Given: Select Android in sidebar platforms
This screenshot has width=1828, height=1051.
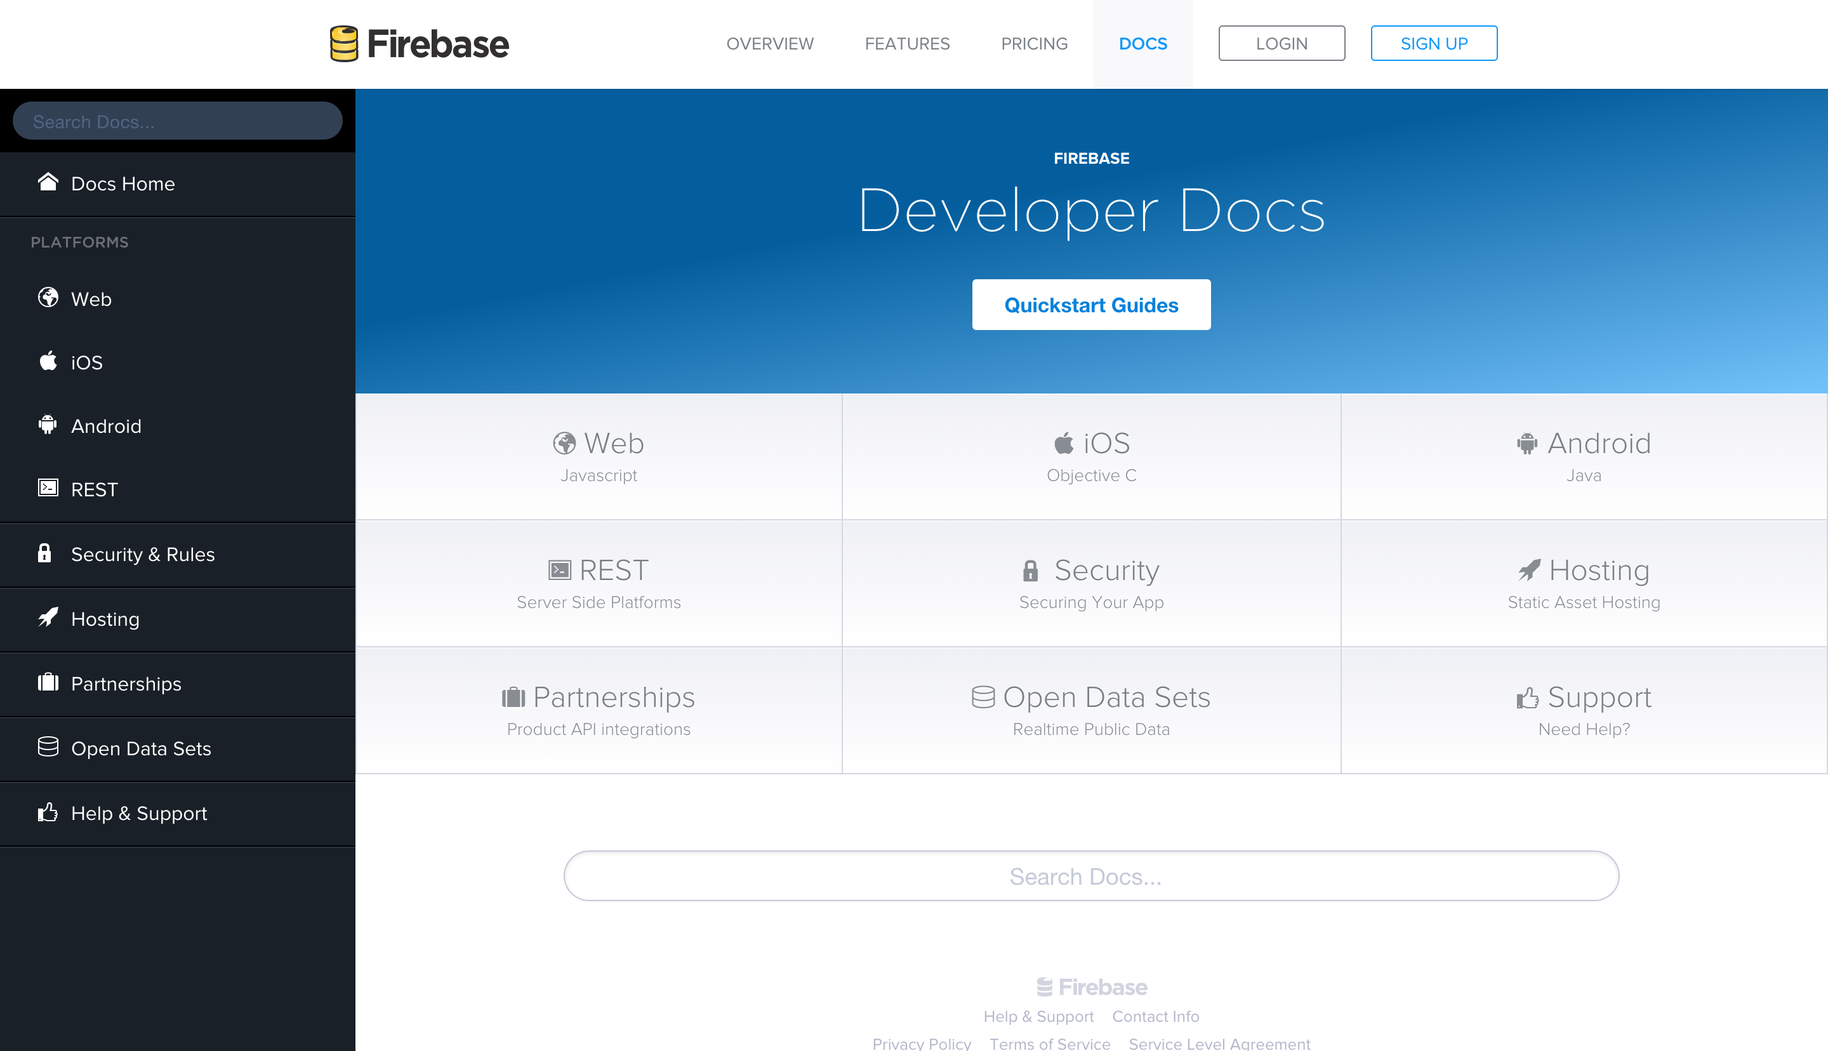Looking at the screenshot, I should click(178, 425).
